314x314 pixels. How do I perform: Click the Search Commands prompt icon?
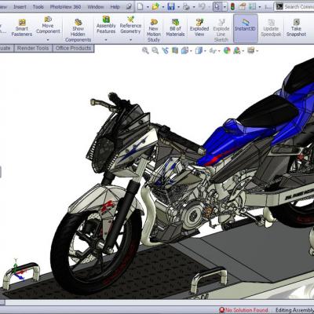[x=279, y=7]
